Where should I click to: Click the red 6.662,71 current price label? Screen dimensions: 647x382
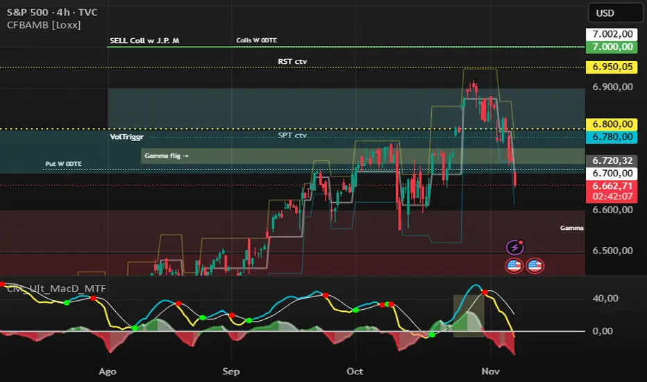click(612, 186)
